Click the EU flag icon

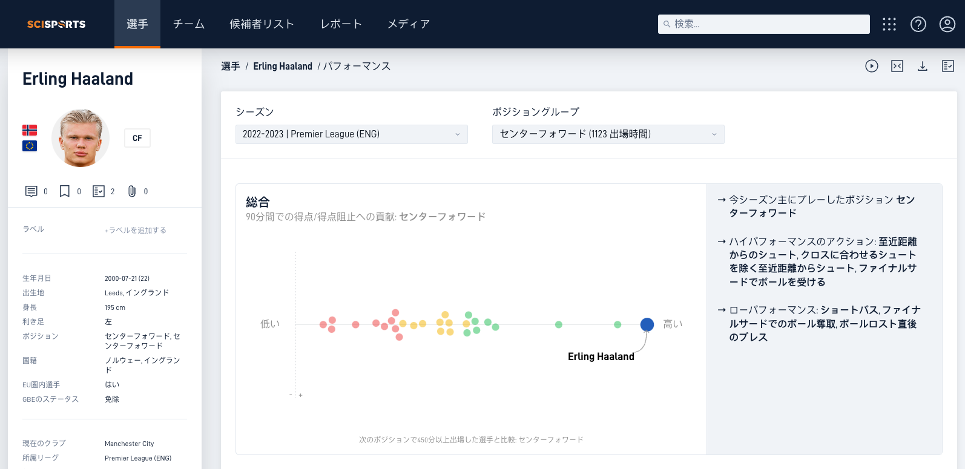[x=30, y=146]
